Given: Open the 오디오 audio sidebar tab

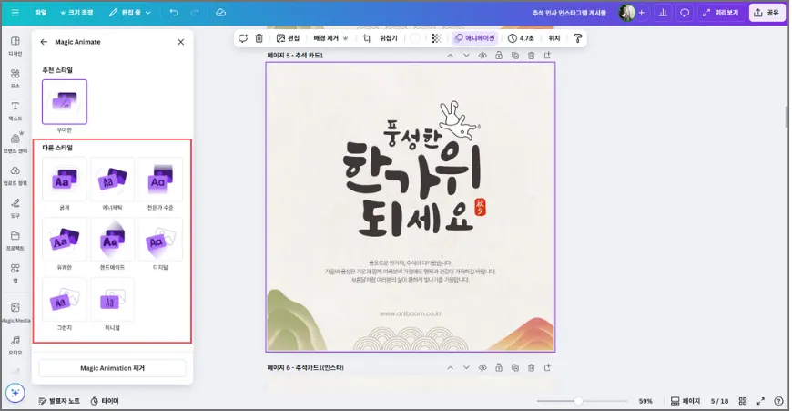Looking at the screenshot, I should 15,344.
